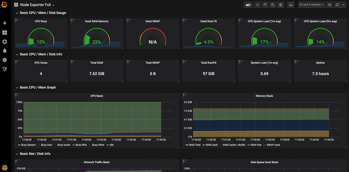Click info corner of CPU System Load (1m avg)

click(239, 20)
